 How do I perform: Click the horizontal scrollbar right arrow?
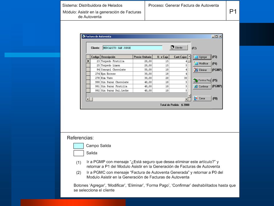(x=186, y=99)
